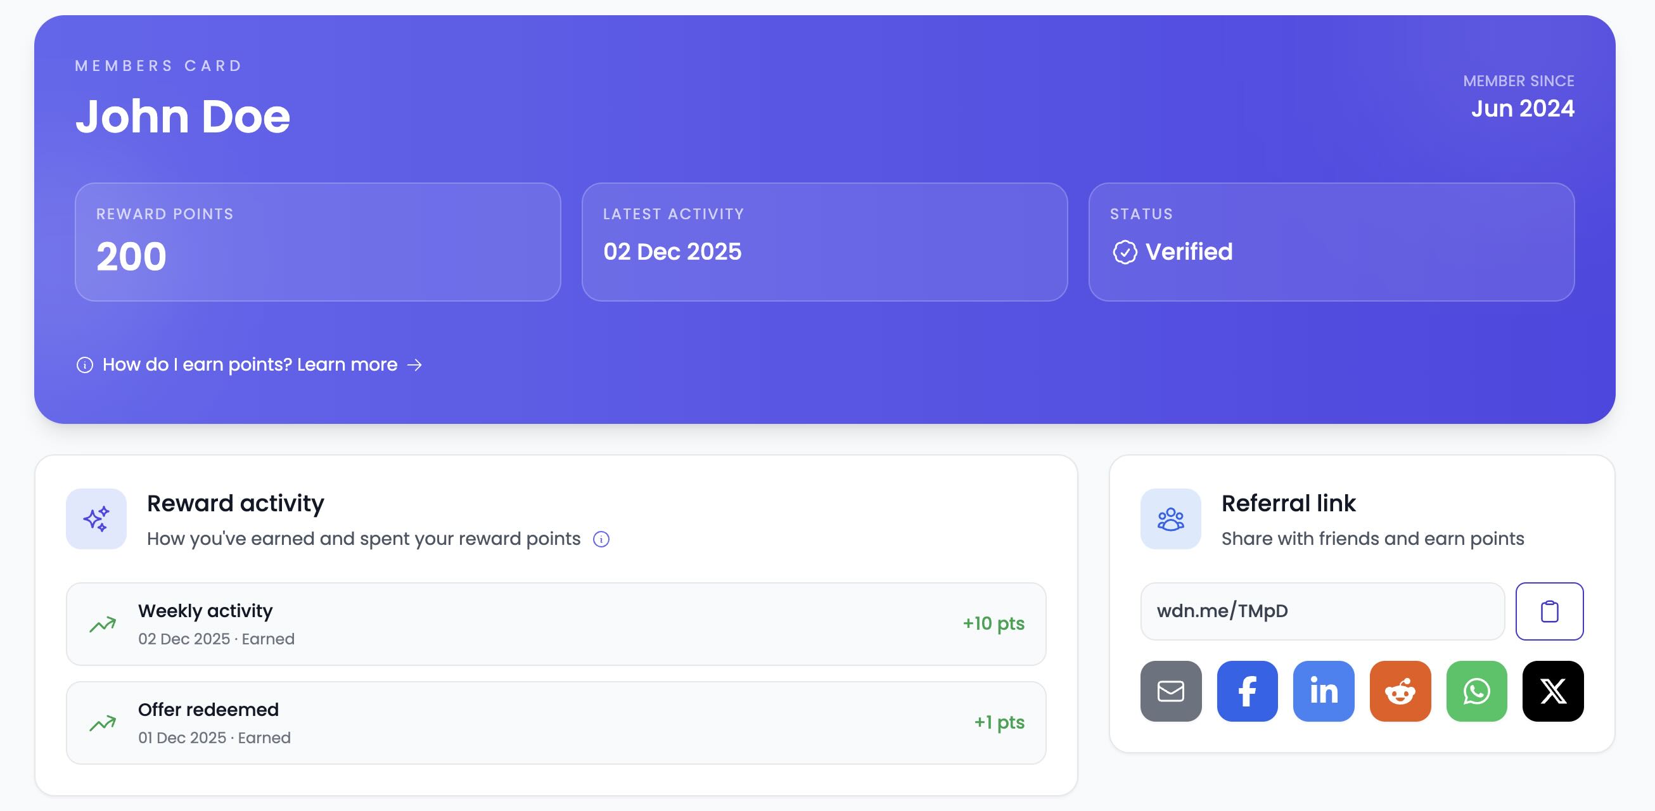Share referral link on X
1655x811 pixels.
click(1553, 692)
